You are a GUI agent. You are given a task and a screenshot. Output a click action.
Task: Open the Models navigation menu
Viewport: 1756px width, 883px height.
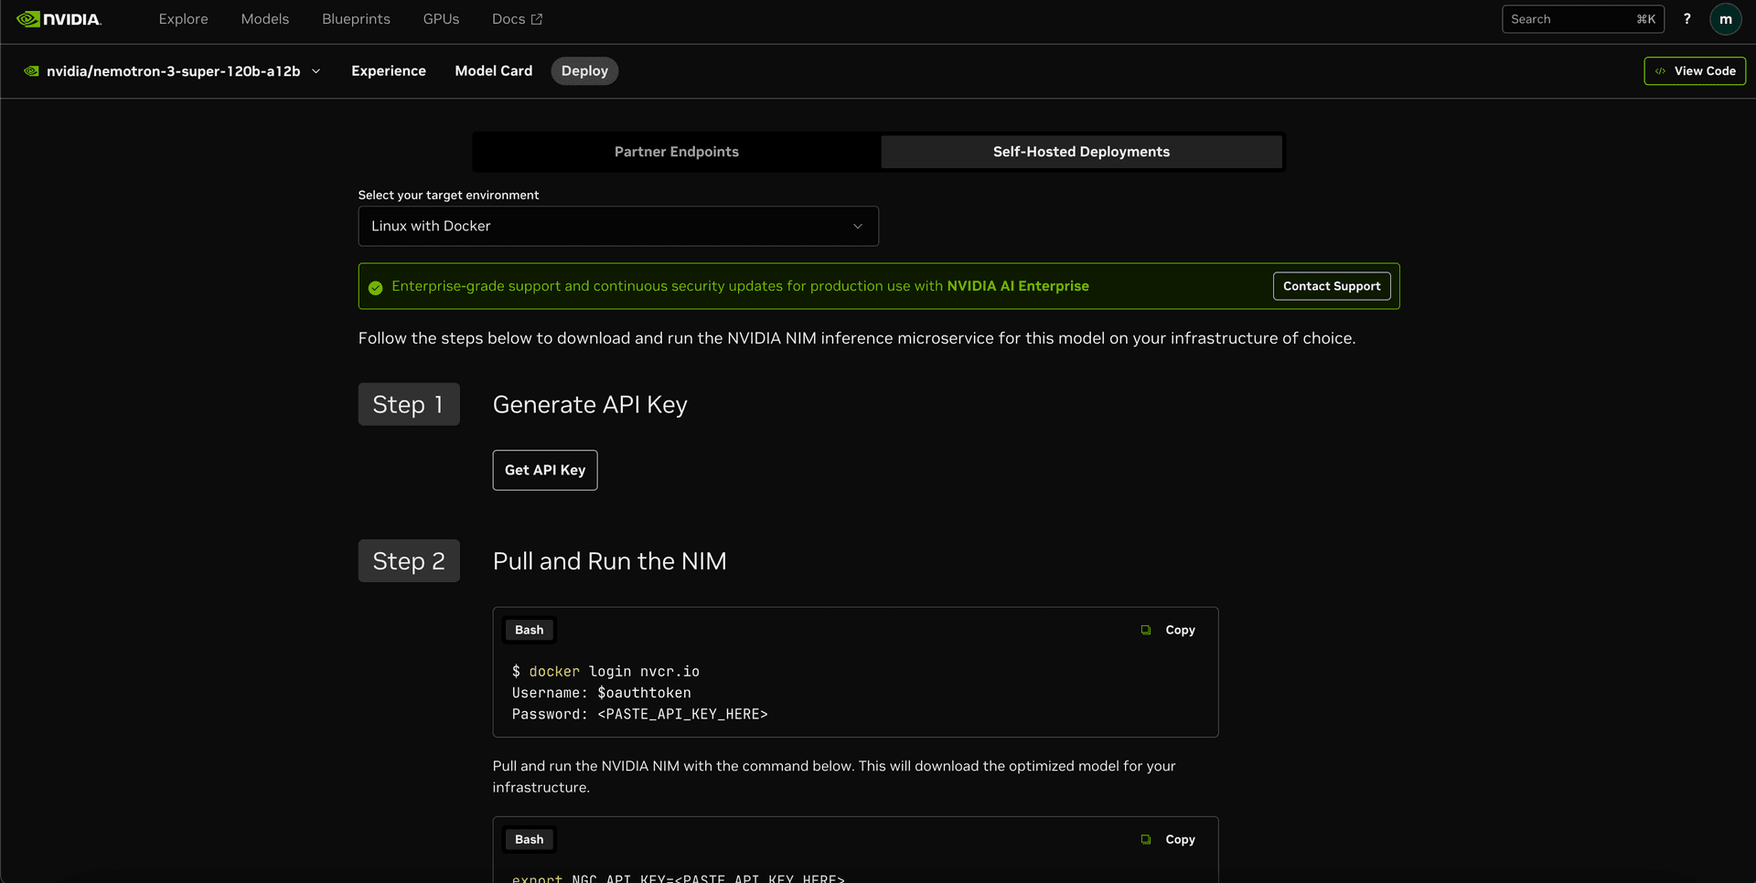click(x=264, y=18)
